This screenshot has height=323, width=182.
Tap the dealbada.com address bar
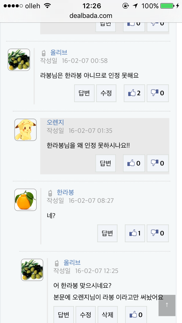click(91, 16)
